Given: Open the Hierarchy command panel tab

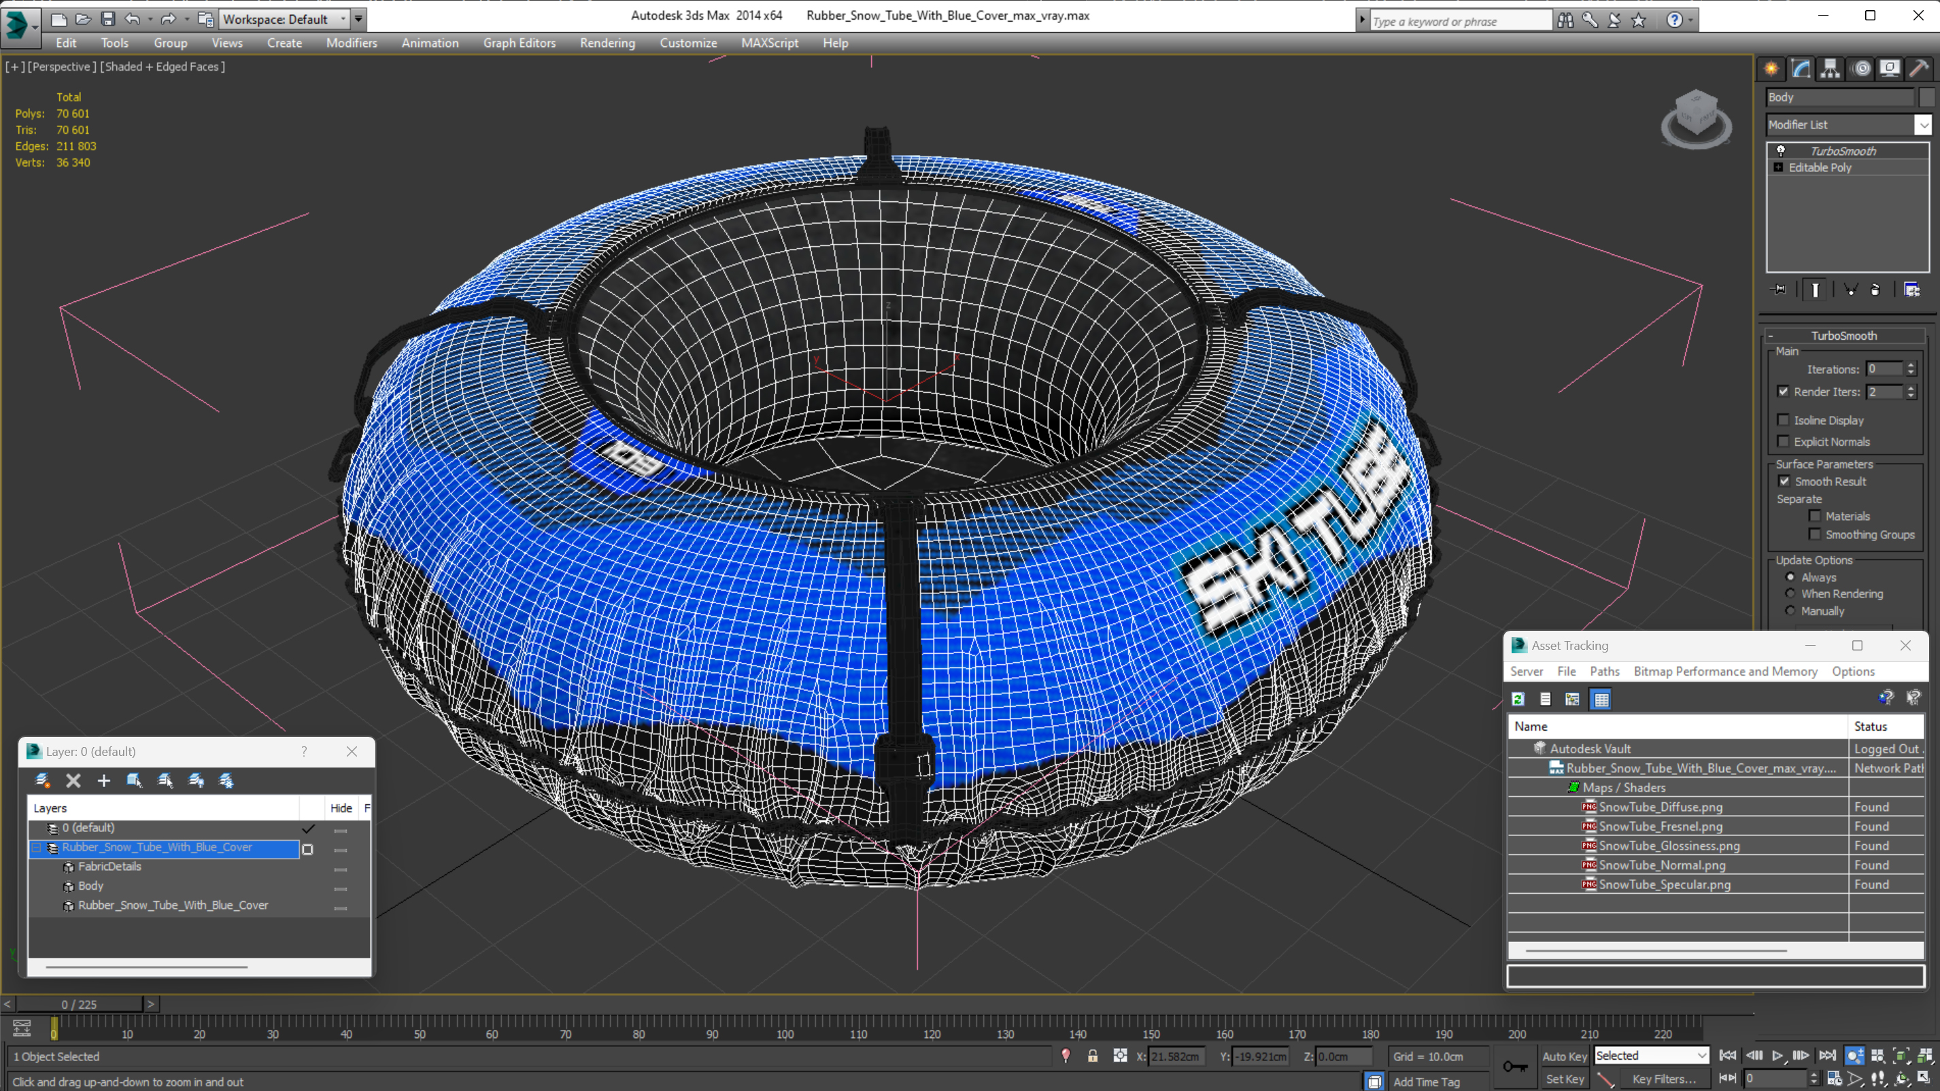Looking at the screenshot, I should point(1830,69).
